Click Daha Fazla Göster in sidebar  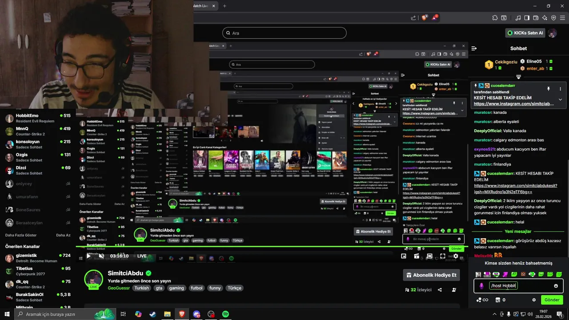click(21, 235)
